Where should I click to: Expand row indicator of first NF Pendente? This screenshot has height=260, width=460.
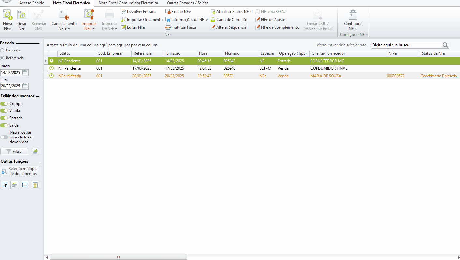pos(46,61)
